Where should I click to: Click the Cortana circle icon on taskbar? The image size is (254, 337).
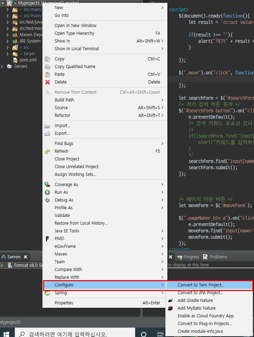144,334
